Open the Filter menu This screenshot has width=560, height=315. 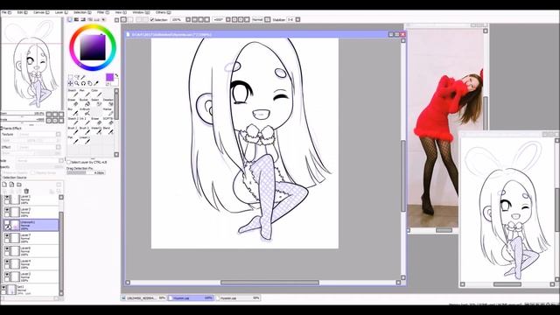(x=103, y=12)
